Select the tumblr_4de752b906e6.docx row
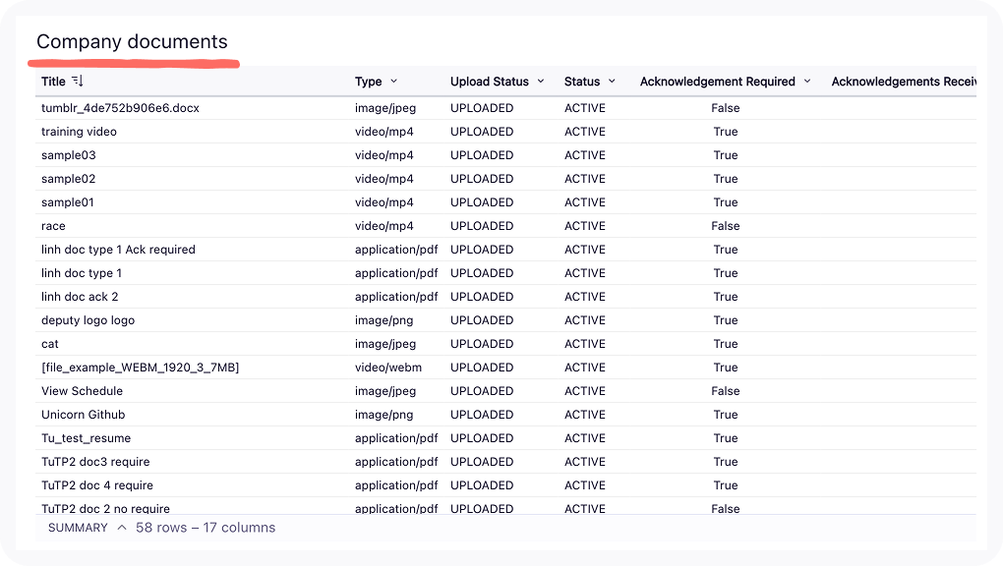1003x566 pixels. coord(120,108)
